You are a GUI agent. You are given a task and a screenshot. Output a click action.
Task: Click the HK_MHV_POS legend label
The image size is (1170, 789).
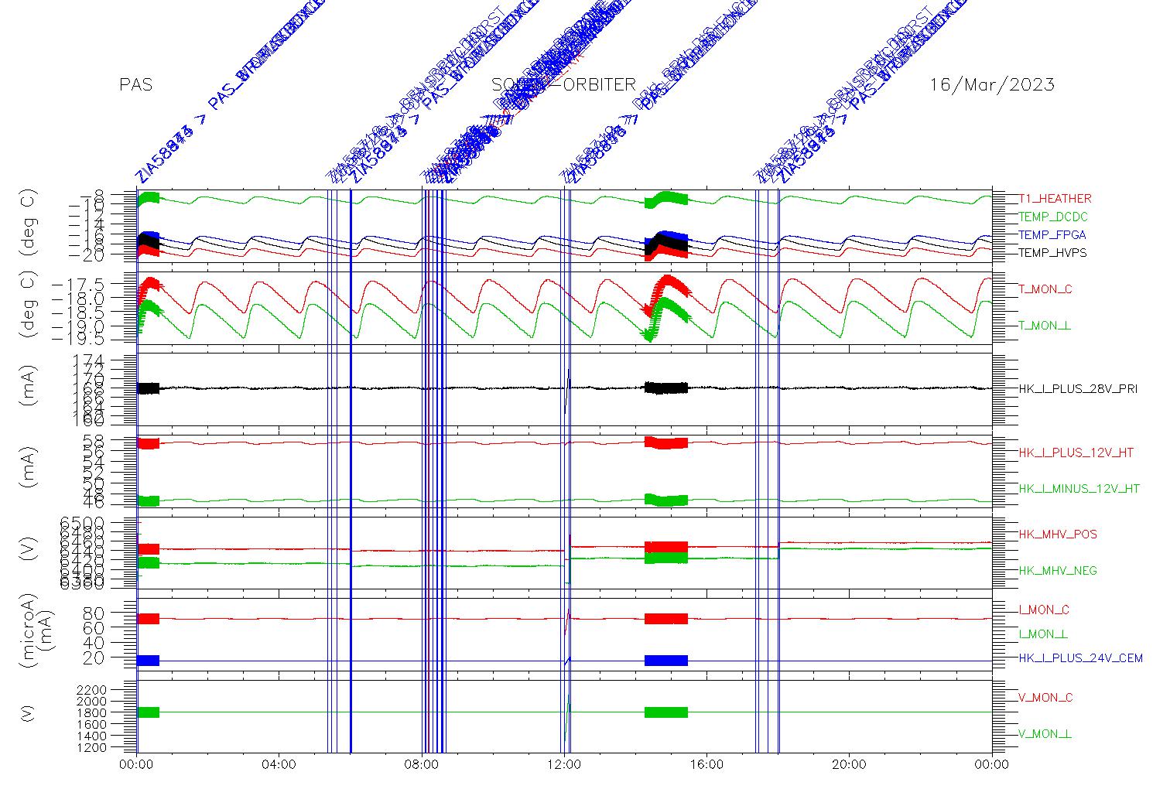pos(1058,535)
